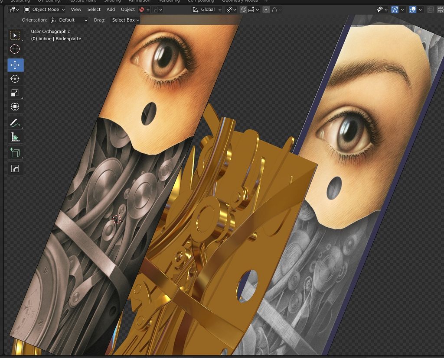
Task: Select the Measure tool
Action: (x=15, y=137)
